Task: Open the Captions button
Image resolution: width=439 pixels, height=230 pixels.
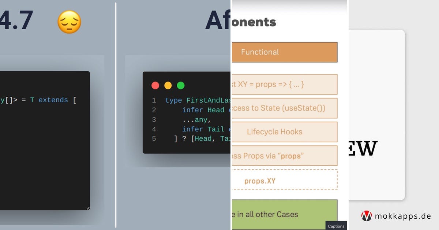Action: pos(336,226)
